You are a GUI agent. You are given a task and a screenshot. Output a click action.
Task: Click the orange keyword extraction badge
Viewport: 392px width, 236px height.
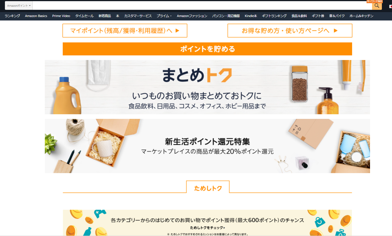[374, 1]
